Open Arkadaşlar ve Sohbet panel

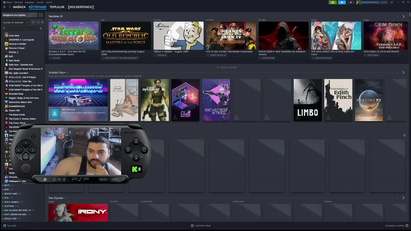click(x=396, y=226)
